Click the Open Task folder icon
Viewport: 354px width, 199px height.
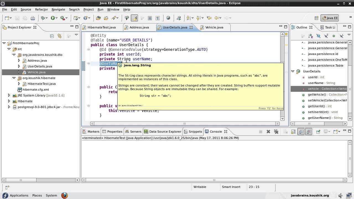click(x=106, y=18)
